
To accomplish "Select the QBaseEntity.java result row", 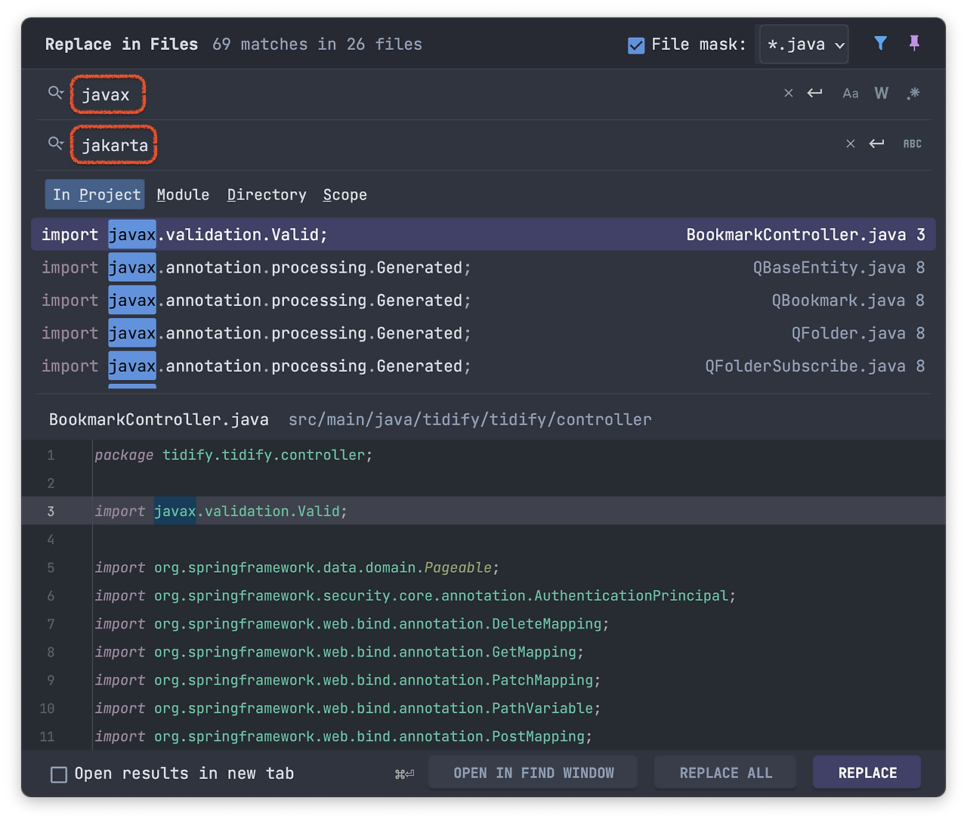I will (483, 267).
